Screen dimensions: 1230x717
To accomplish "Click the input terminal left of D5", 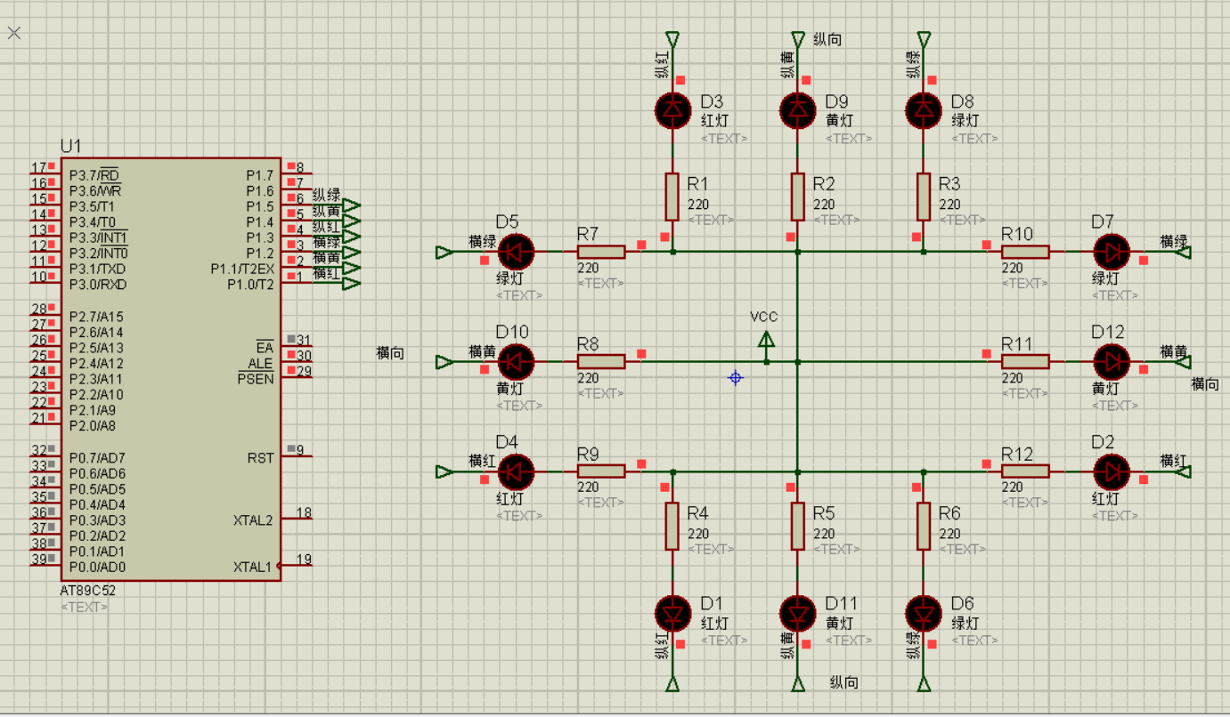I will 444,252.
